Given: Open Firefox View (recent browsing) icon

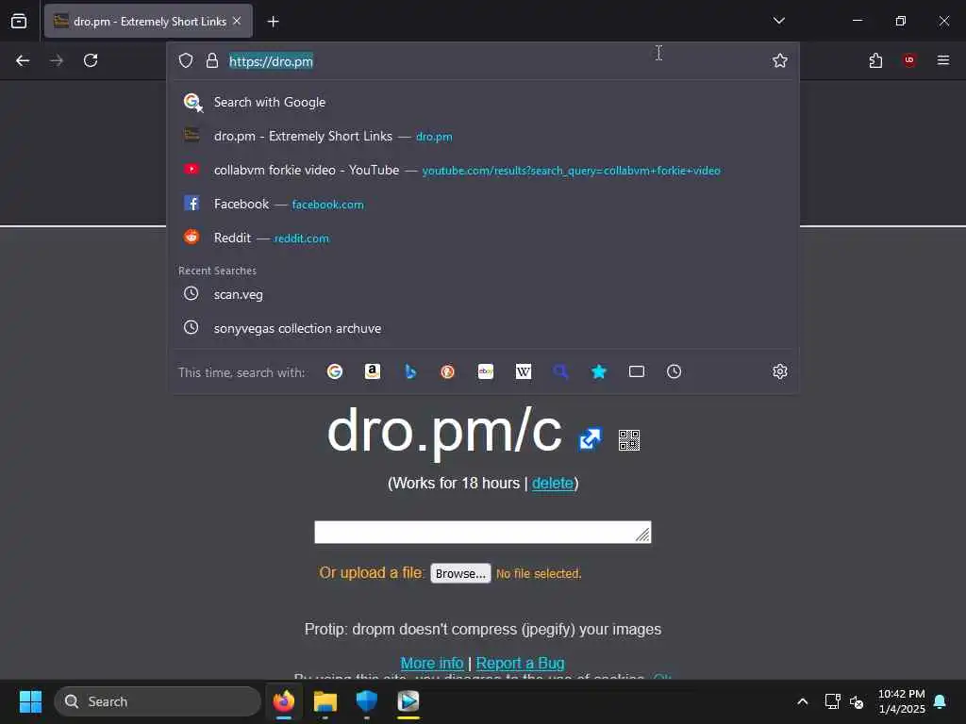Looking at the screenshot, I should pos(19,21).
